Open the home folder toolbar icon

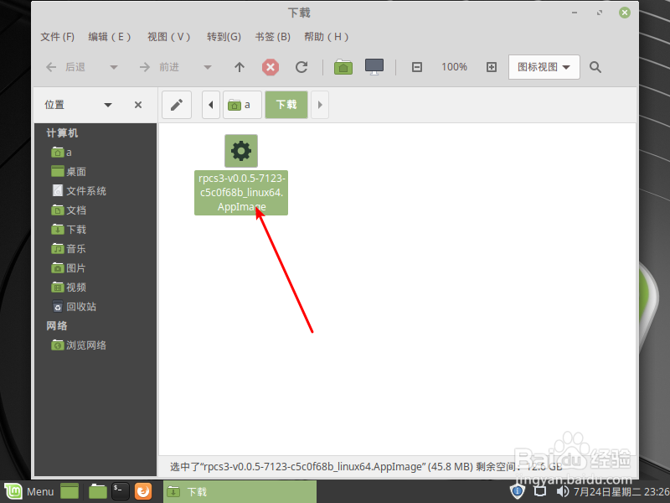(343, 67)
